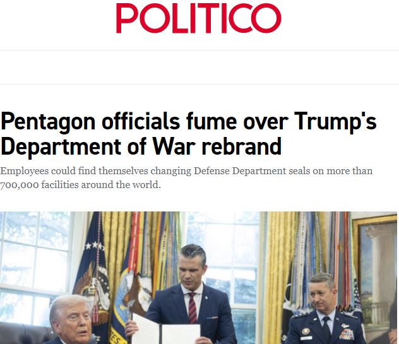The width and height of the screenshot is (399, 344).
Task: Click the red POLITICO logo
Action: [x=198, y=18]
